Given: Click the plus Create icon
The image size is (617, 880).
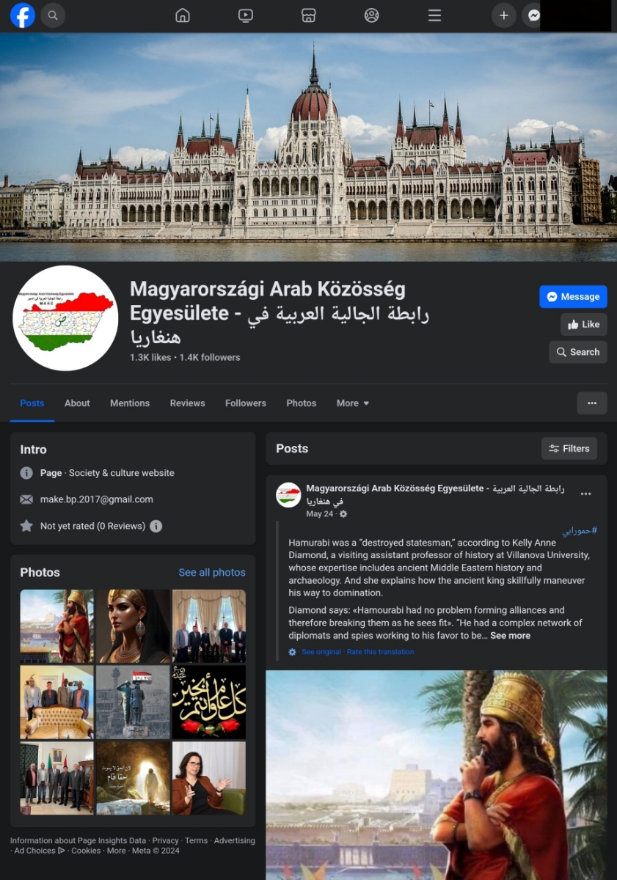Looking at the screenshot, I should click(503, 15).
